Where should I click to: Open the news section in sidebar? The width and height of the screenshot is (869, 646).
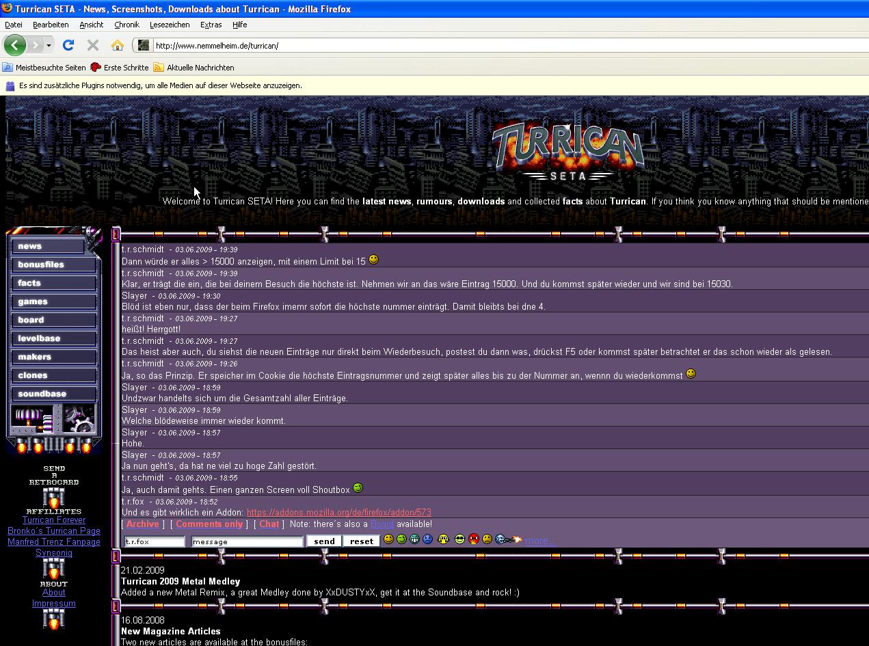pos(47,246)
